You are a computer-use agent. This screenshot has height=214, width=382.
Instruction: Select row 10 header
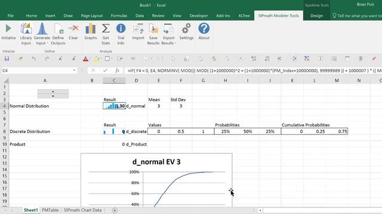pos(4,144)
